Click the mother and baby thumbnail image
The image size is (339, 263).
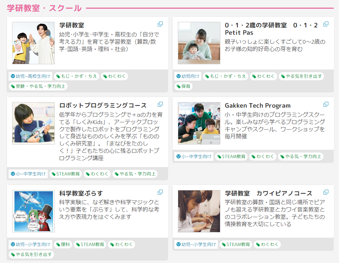point(199,43)
